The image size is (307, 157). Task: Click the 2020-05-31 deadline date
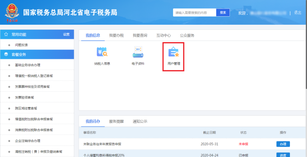209,144
